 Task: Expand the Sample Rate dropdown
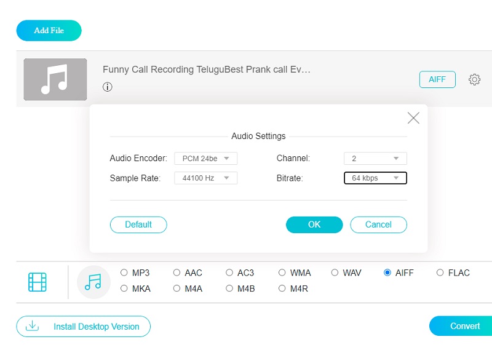pyautogui.click(x=205, y=178)
